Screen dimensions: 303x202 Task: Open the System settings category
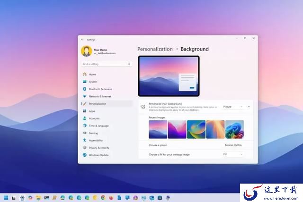pos(107,82)
